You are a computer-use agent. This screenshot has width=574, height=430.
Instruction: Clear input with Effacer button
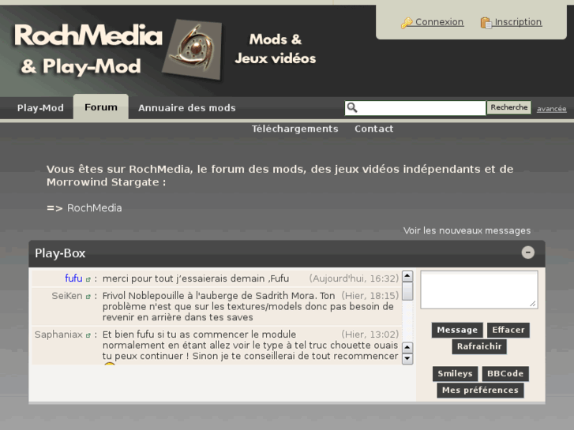[x=508, y=330]
